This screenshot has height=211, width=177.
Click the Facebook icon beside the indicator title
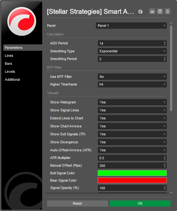pyautogui.click(x=140, y=12)
